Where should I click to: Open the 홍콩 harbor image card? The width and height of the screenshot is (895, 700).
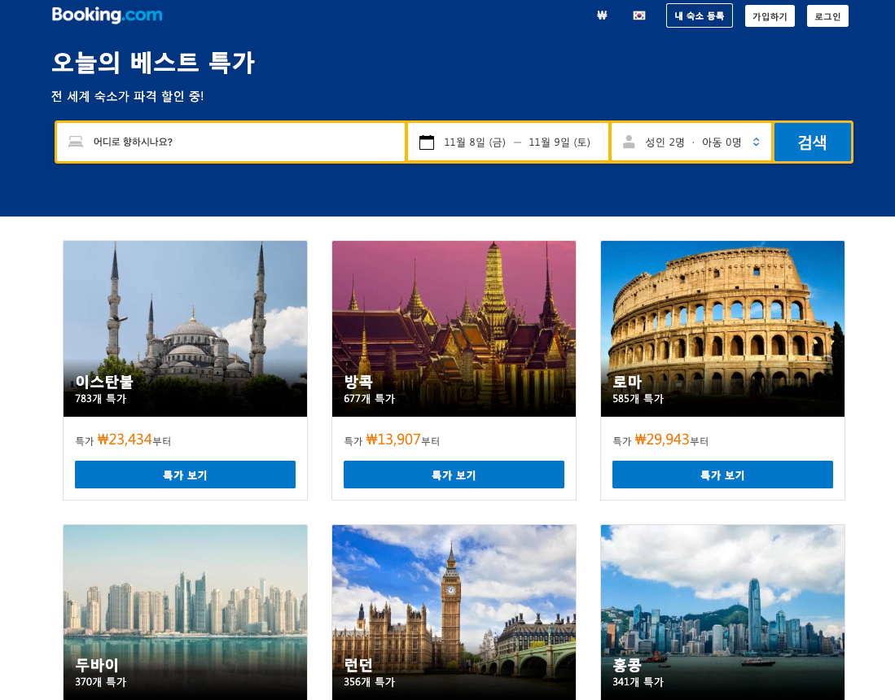722,612
